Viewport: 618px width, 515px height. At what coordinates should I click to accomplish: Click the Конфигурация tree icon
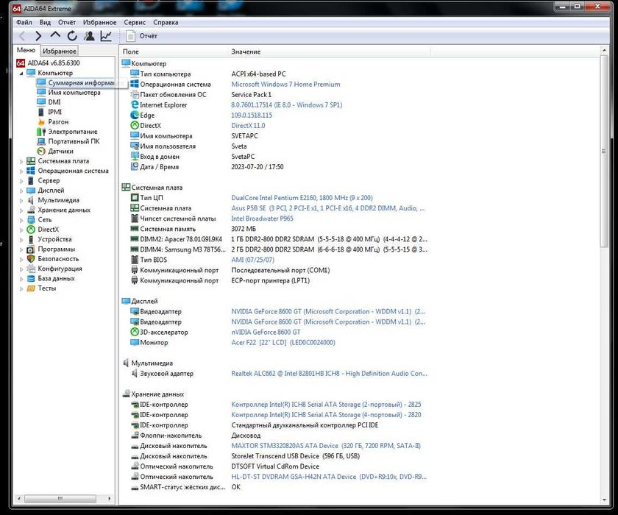(x=31, y=269)
